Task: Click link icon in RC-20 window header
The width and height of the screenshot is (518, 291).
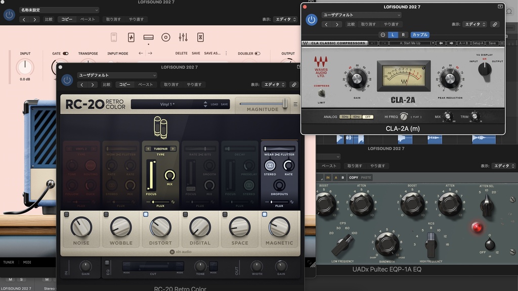Action: click(294, 85)
